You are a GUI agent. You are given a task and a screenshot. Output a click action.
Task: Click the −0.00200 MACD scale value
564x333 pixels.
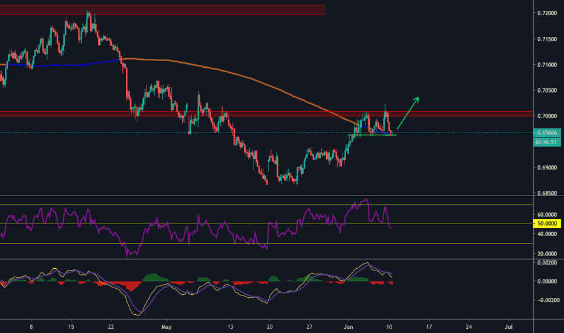point(547,300)
